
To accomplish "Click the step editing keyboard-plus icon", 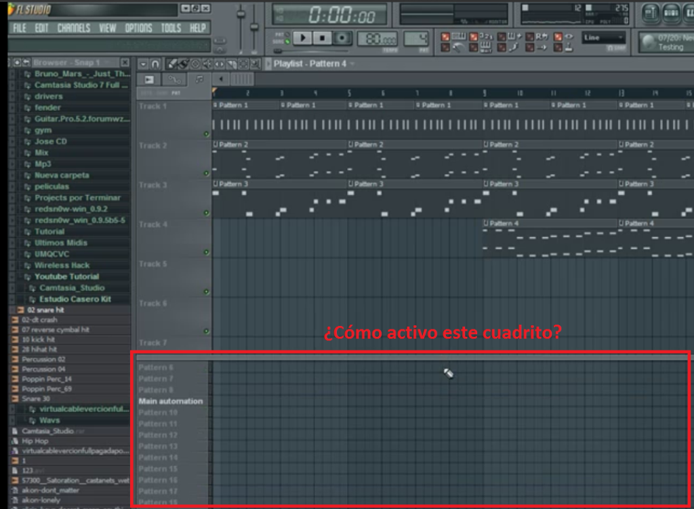I will tap(515, 37).
